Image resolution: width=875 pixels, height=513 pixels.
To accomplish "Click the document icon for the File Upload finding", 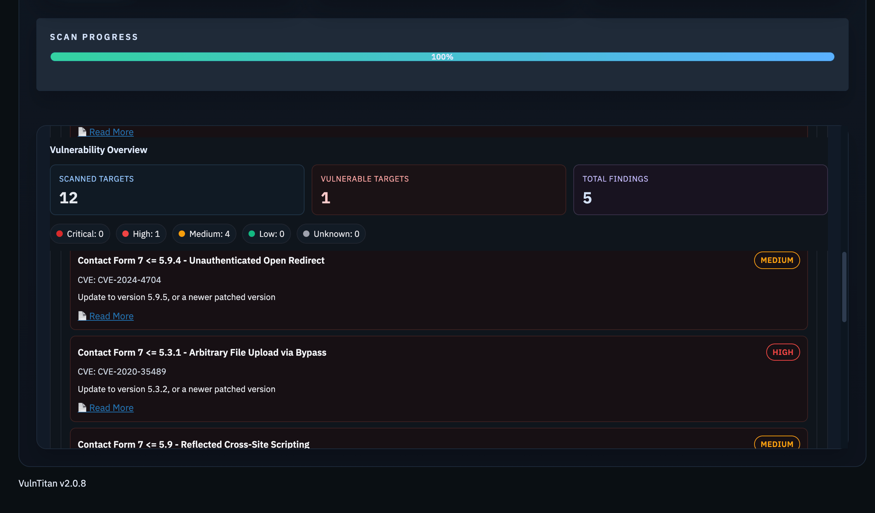I will pos(82,407).
